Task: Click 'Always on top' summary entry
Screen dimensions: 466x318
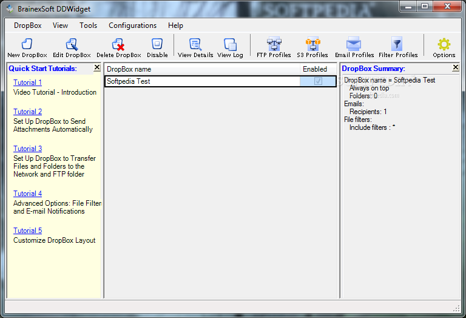Action: [x=369, y=88]
